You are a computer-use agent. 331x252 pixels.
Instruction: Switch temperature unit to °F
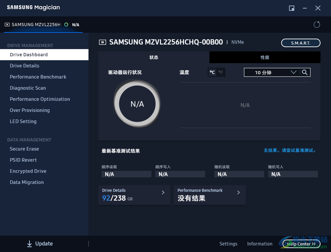coord(221,72)
